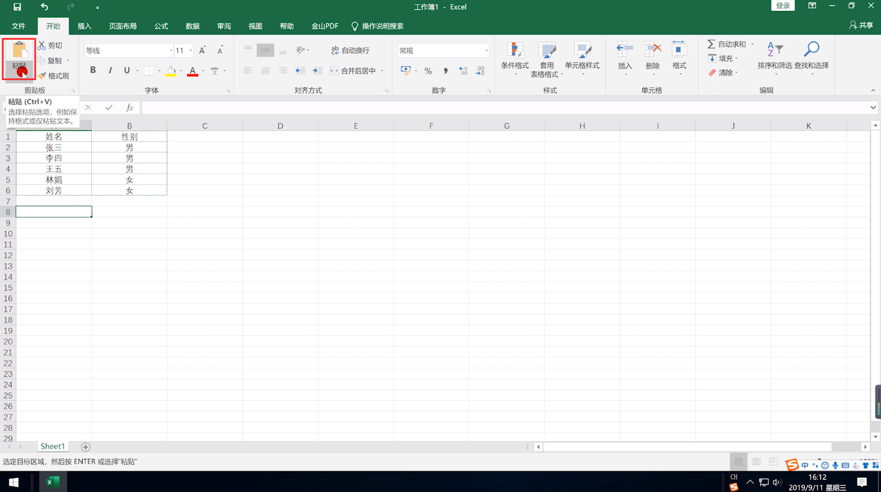The height and width of the screenshot is (492, 881).
Task: Save workbook via quick access icon
Action: click(x=17, y=7)
